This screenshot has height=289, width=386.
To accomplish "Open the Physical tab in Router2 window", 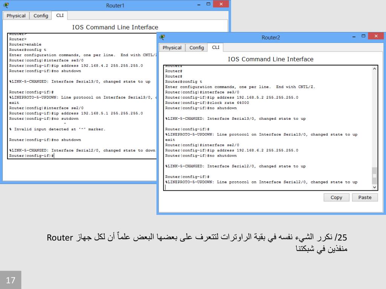I will (172, 48).
